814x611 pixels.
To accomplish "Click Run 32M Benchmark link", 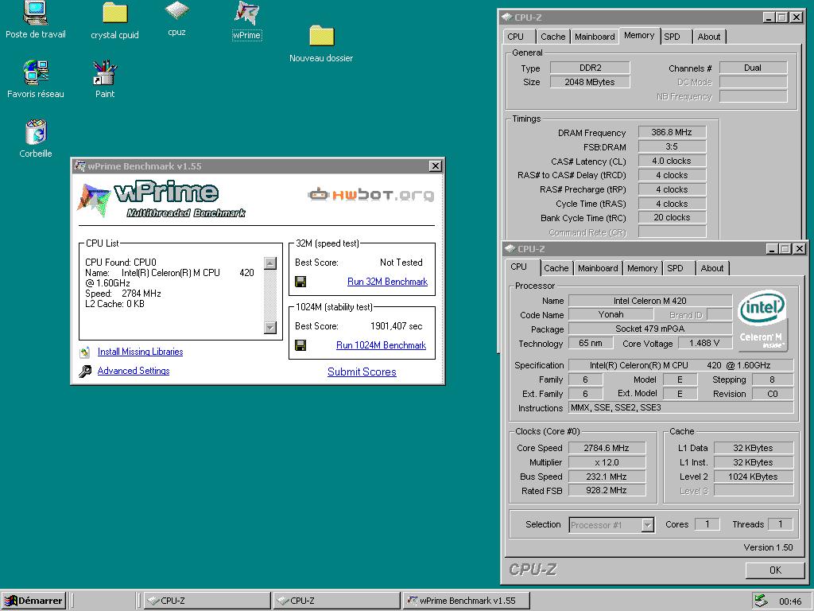I will click(387, 282).
